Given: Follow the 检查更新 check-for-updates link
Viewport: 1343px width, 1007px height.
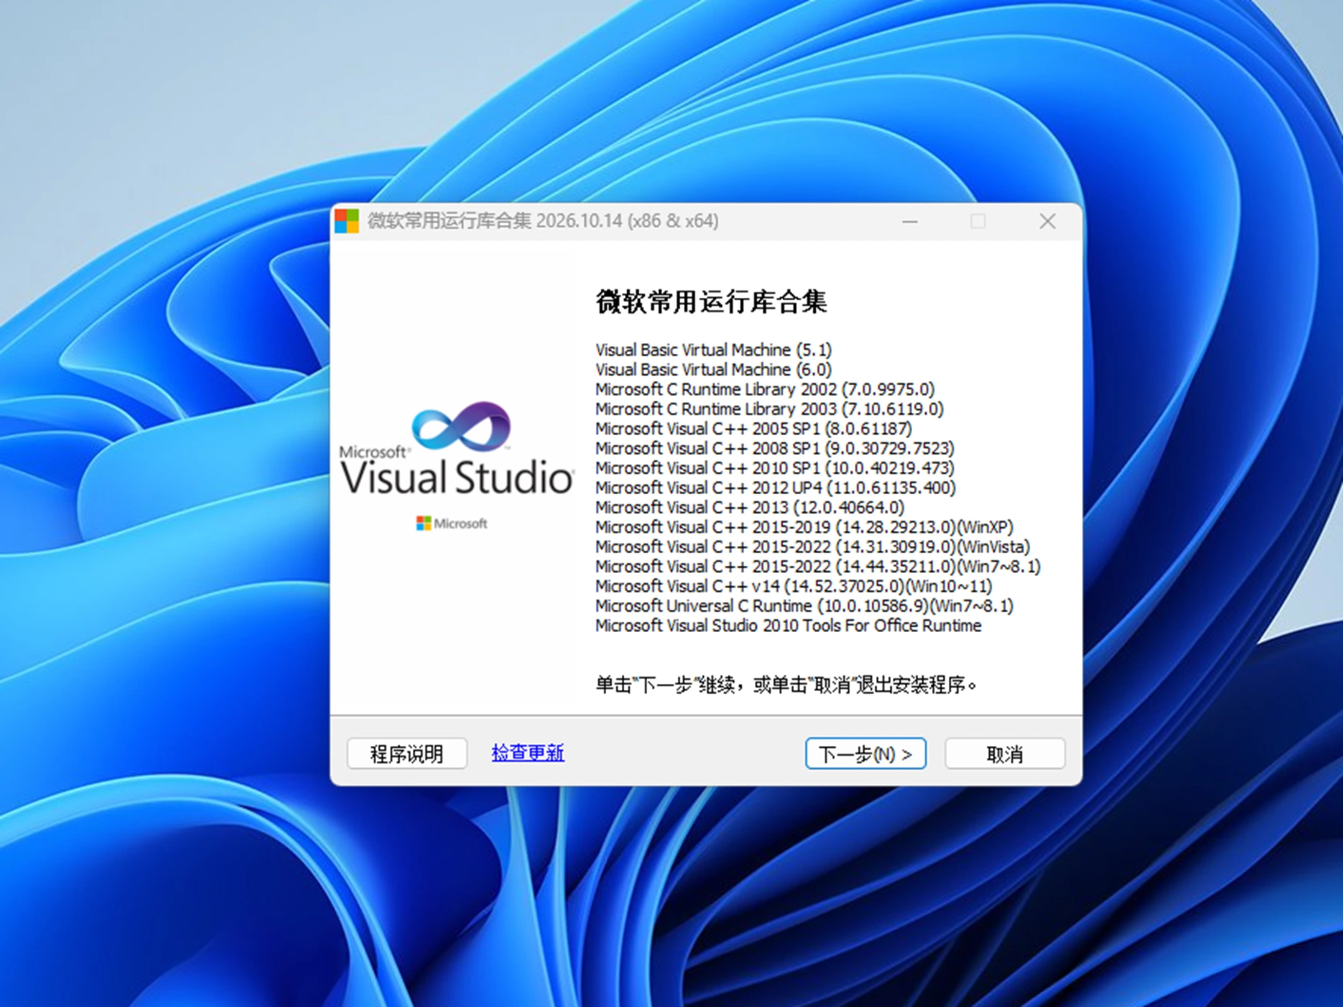Looking at the screenshot, I should [528, 753].
